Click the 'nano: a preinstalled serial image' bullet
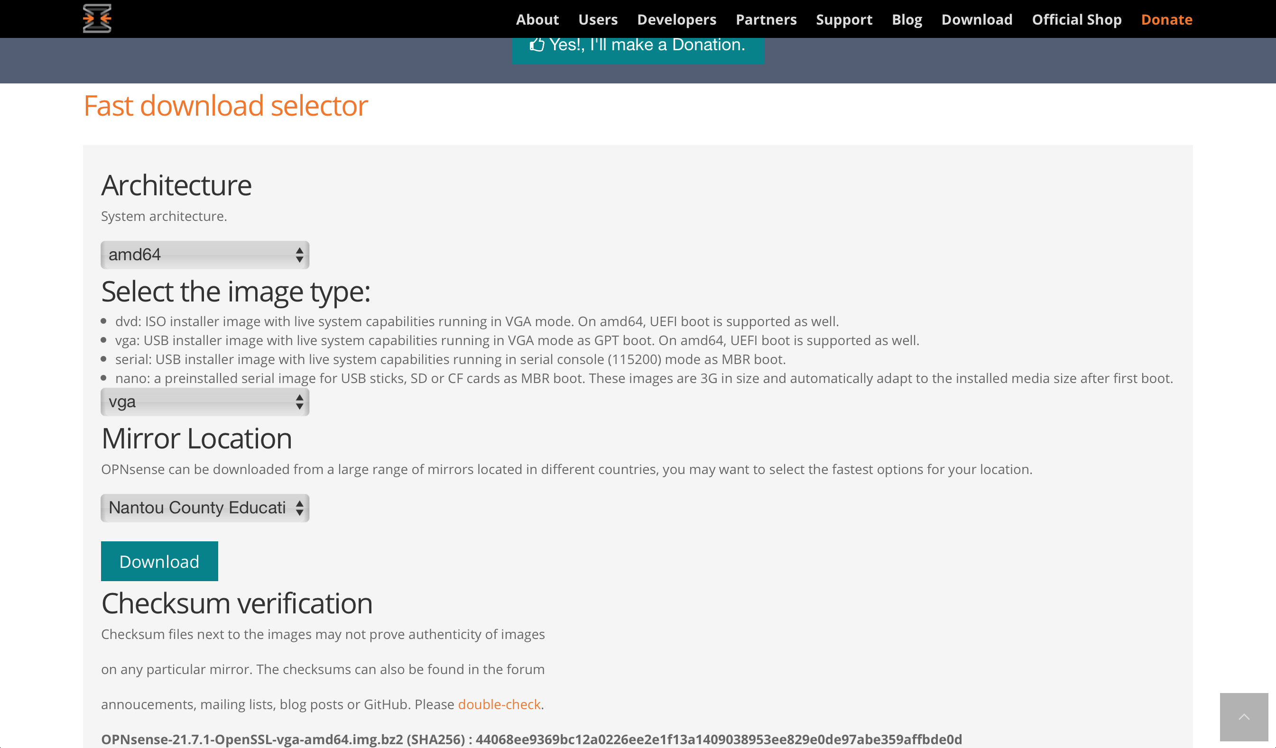Image resolution: width=1276 pixels, height=748 pixels. coord(644,378)
